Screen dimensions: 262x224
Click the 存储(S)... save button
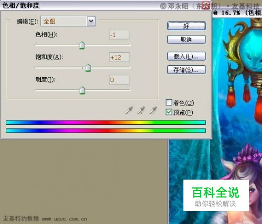[187, 70]
